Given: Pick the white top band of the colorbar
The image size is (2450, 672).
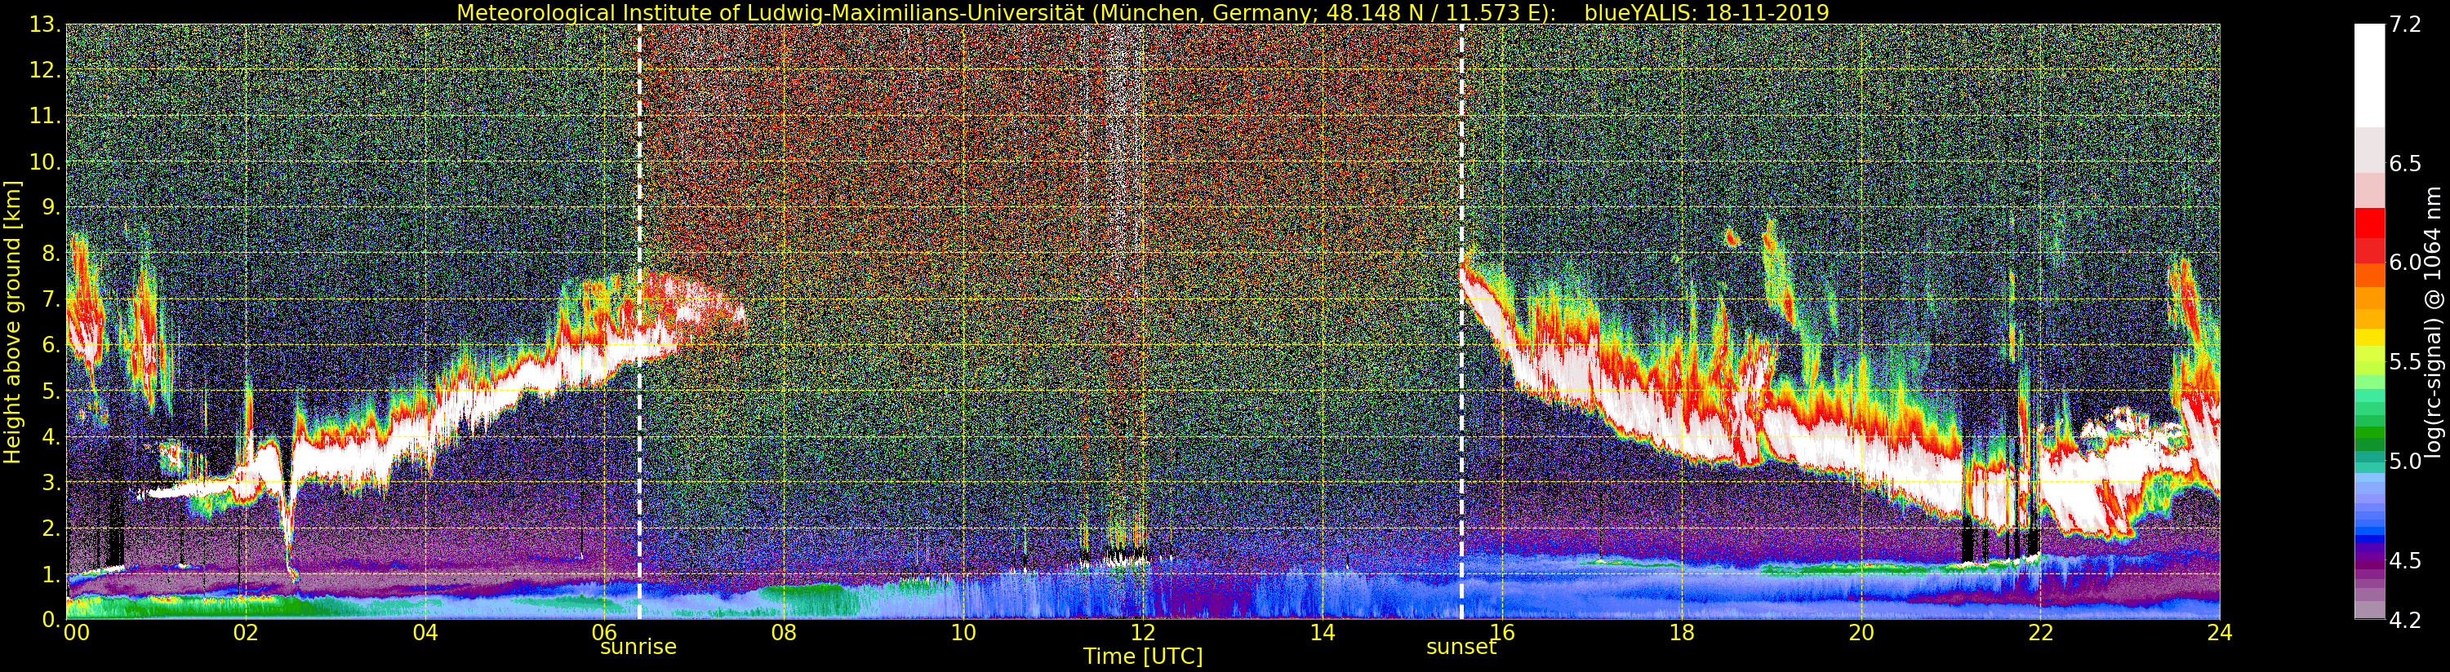Looking at the screenshot, I should (x=2369, y=76).
